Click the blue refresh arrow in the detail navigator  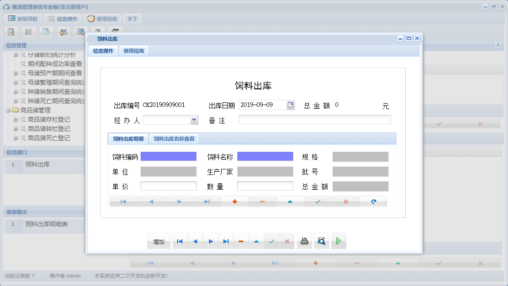tap(373, 202)
